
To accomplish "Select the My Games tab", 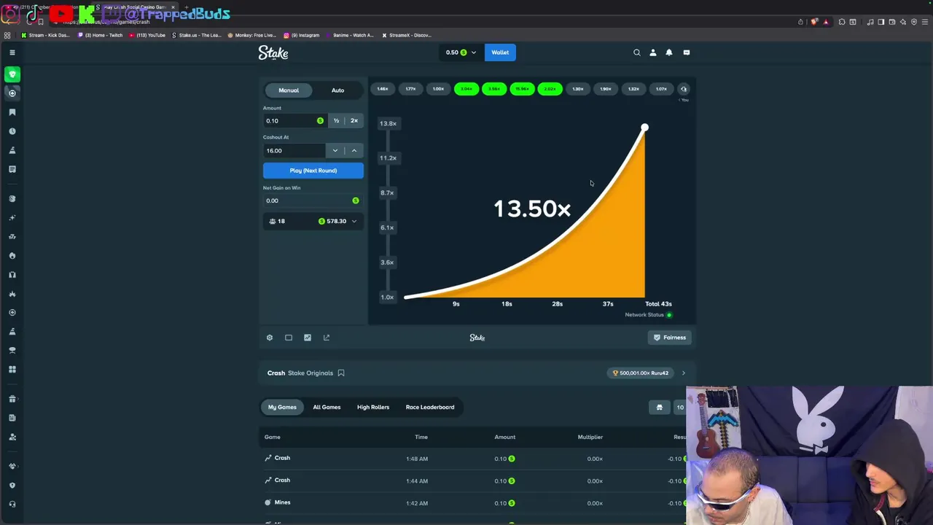I will coord(282,407).
